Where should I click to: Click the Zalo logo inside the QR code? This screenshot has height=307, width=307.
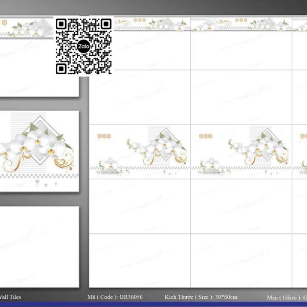[83, 47]
